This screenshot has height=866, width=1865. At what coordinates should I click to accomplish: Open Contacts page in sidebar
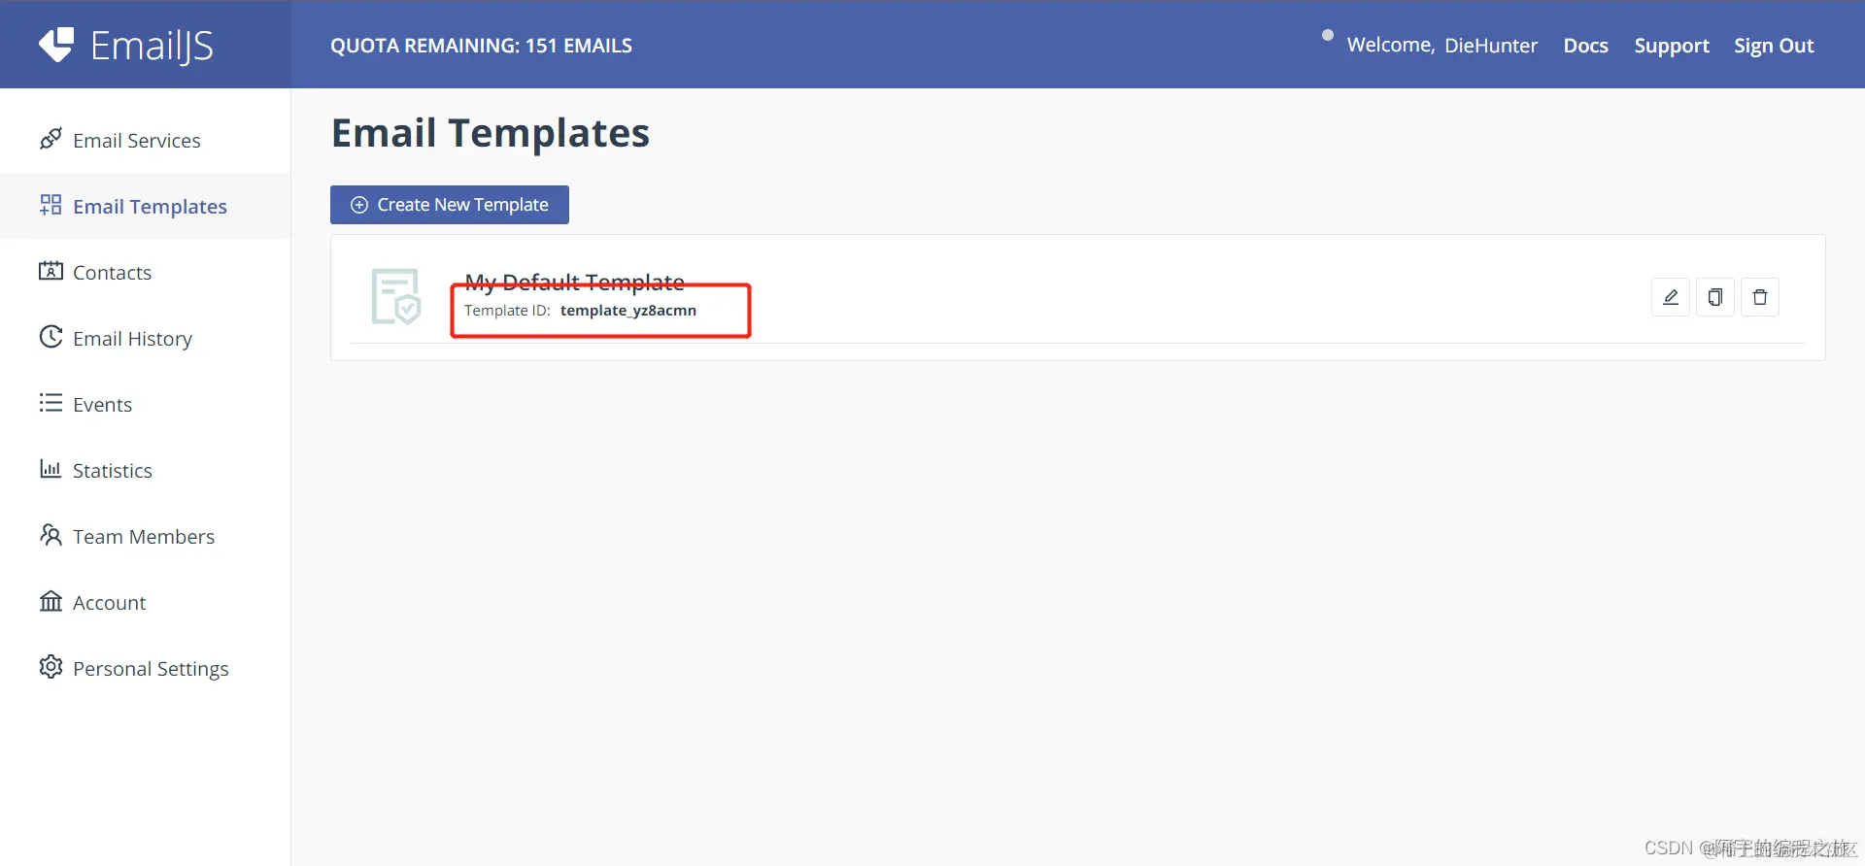[145, 273]
